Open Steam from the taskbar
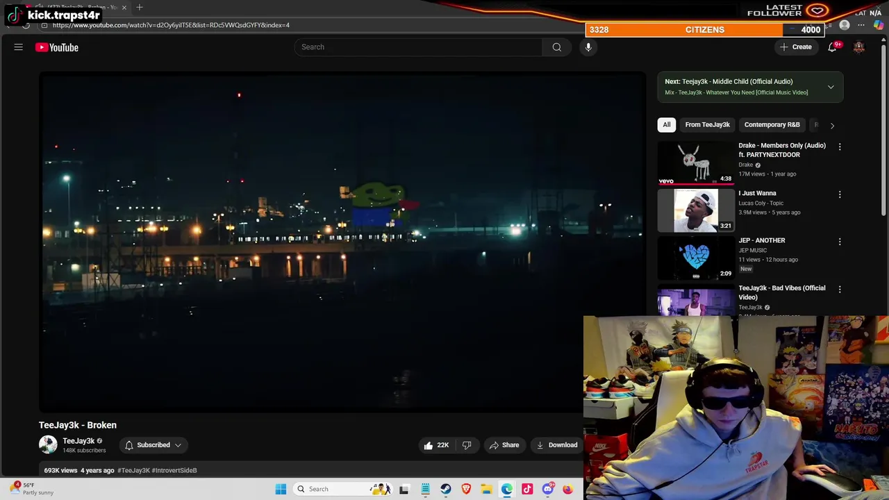Image resolution: width=889 pixels, height=500 pixels. 446,489
